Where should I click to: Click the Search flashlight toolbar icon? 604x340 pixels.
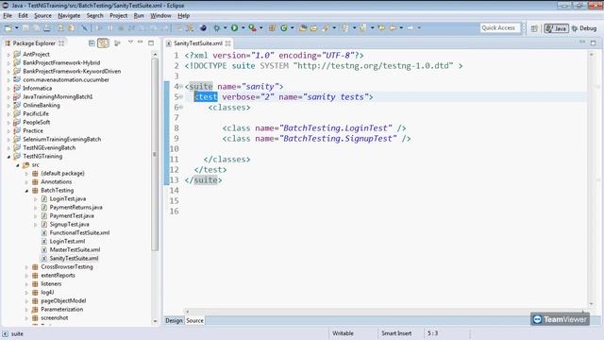click(x=327, y=28)
